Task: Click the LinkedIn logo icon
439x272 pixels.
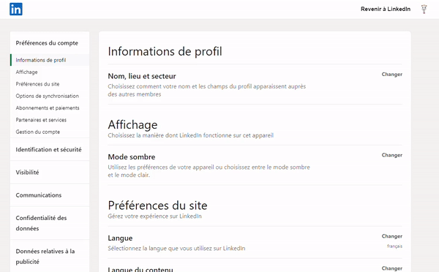Action: pyautogui.click(x=16, y=10)
